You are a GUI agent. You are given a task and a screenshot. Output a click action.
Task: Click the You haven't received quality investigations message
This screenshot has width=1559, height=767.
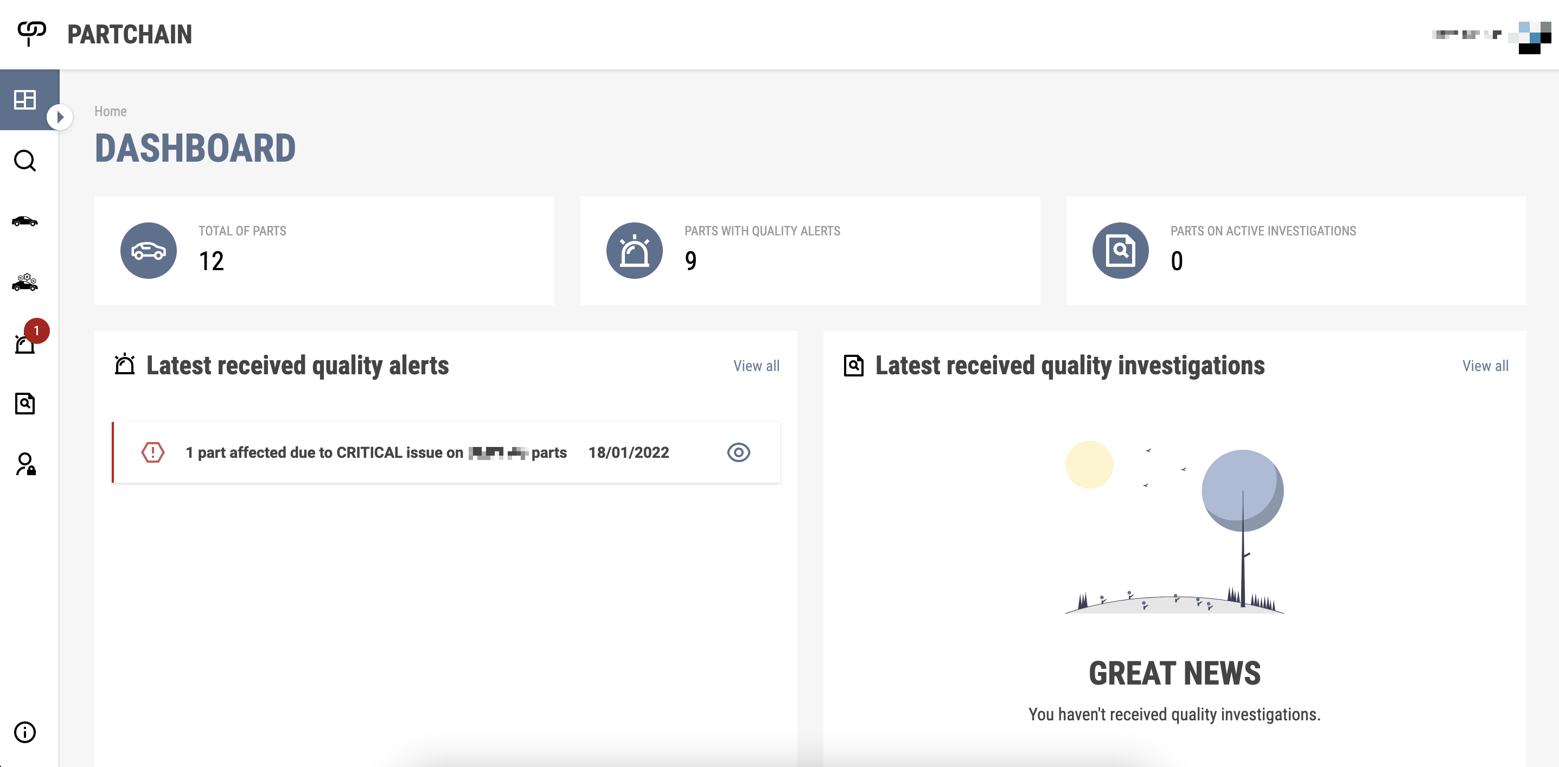(1174, 714)
